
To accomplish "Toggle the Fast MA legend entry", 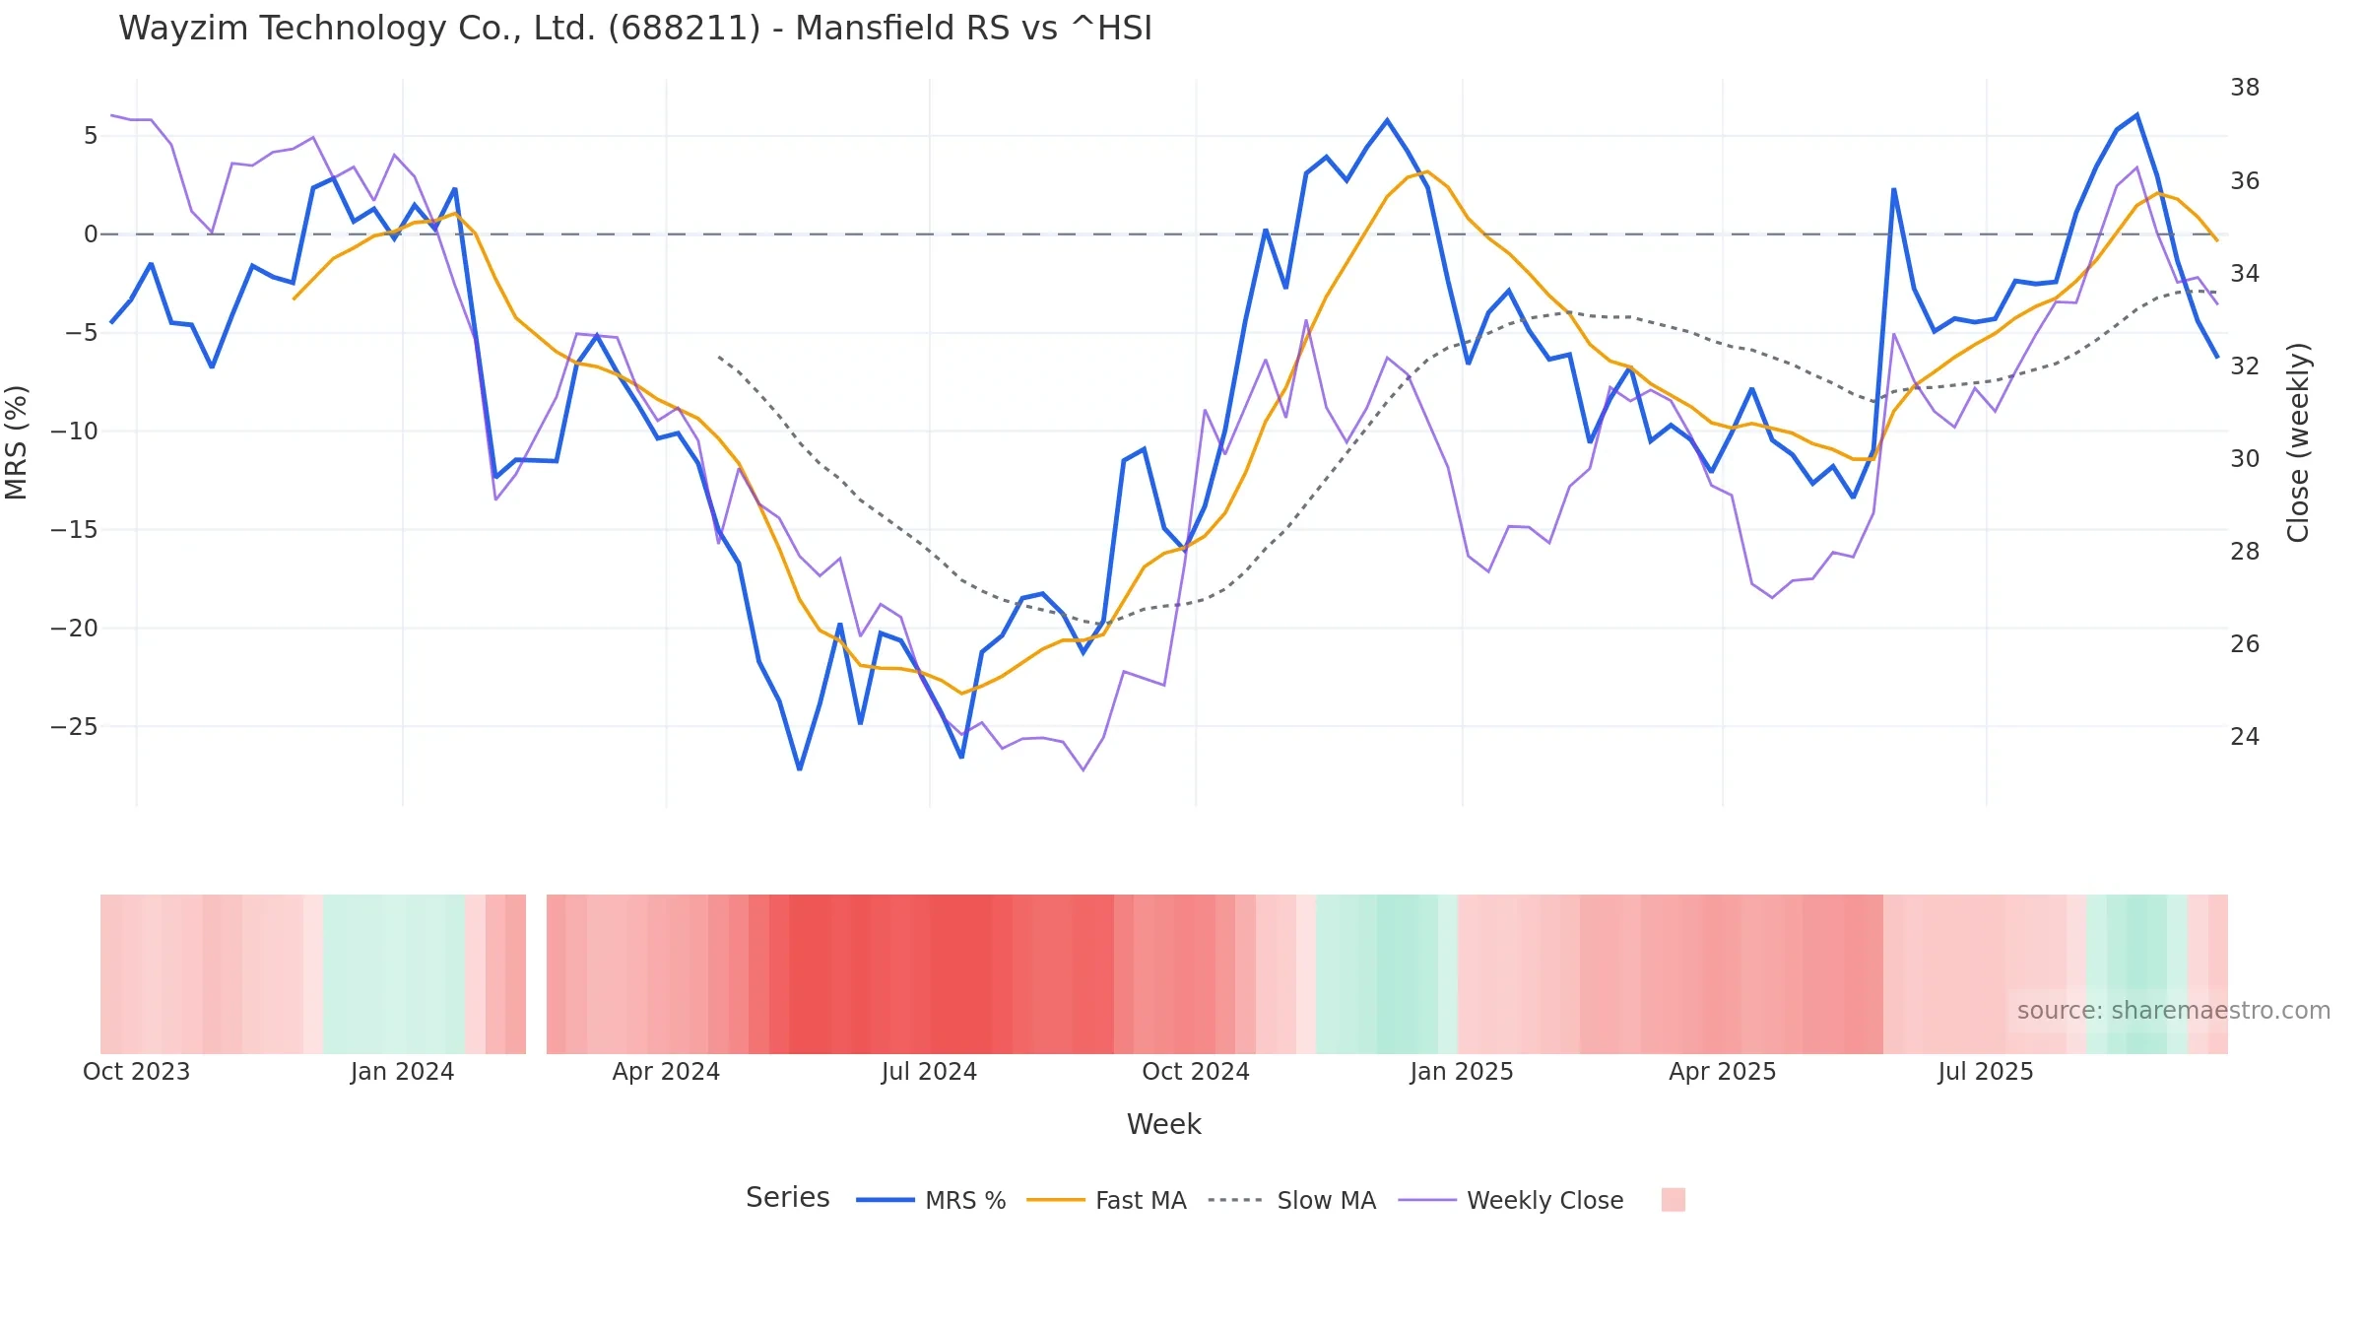I will [1106, 1200].
